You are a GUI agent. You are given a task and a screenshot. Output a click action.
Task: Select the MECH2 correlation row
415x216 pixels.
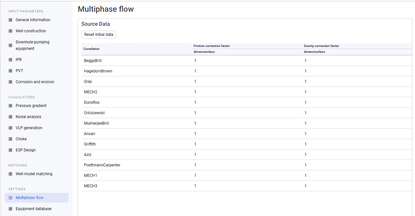click(247, 92)
